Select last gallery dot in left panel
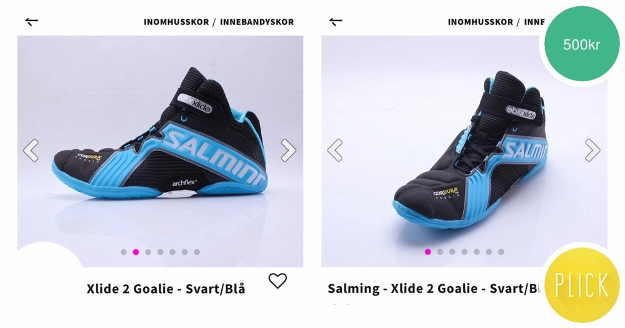The width and height of the screenshot is (625, 328). [197, 252]
